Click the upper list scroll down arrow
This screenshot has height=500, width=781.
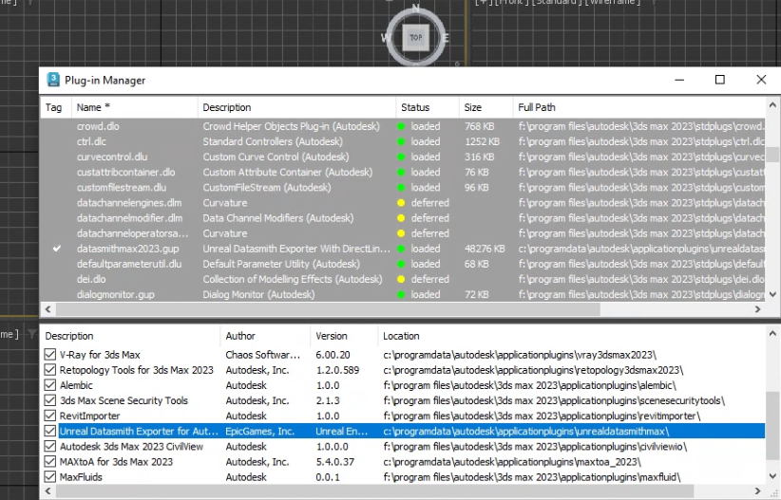click(x=772, y=294)
